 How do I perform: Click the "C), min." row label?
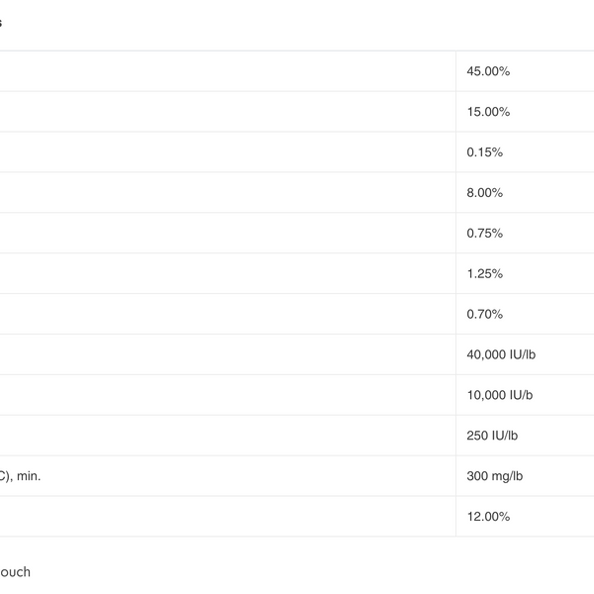pos(21,476)
